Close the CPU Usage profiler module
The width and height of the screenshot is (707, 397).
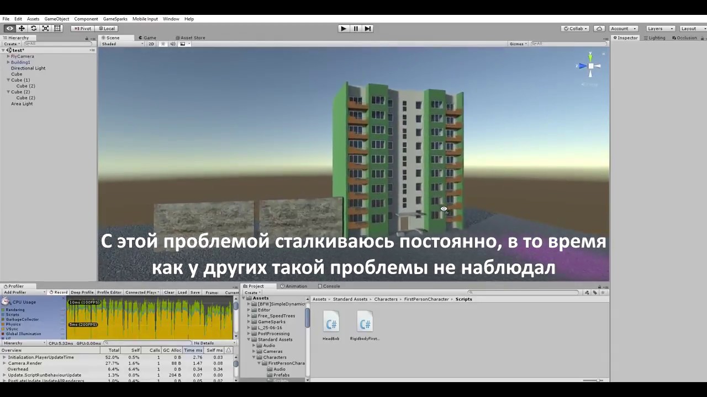63,299
